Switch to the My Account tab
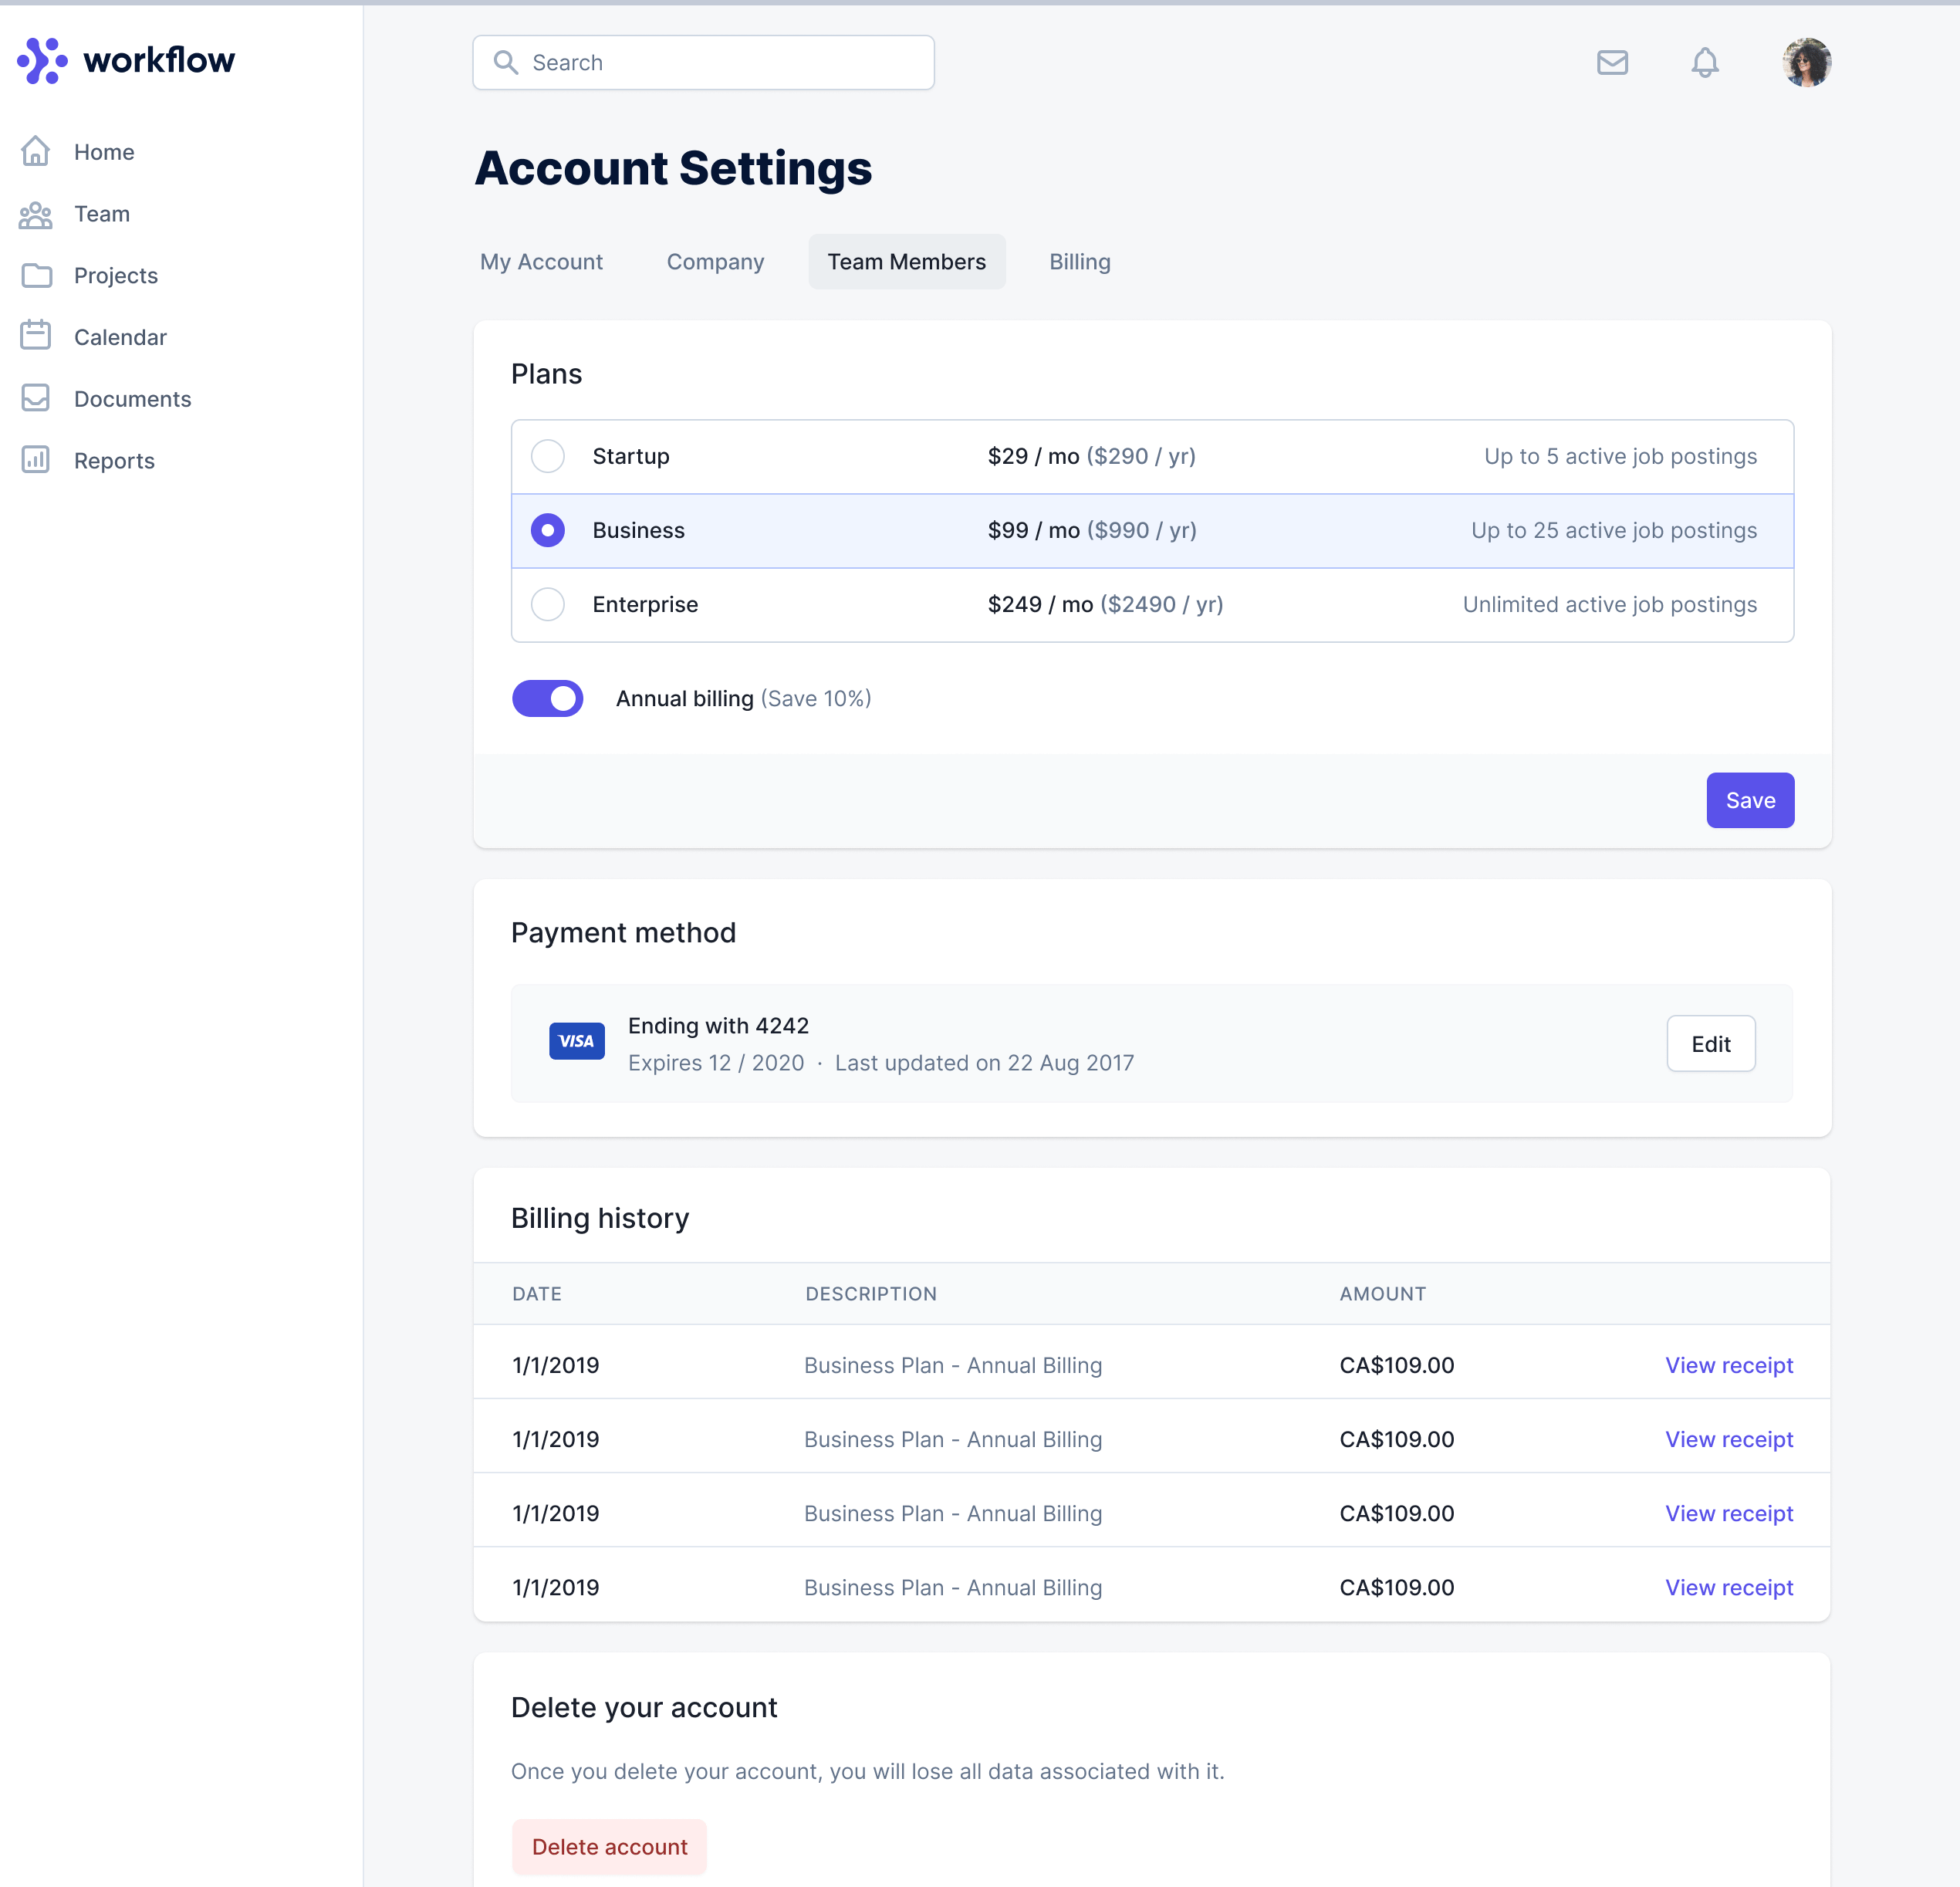1960x1887 pixels. [541, 262]
